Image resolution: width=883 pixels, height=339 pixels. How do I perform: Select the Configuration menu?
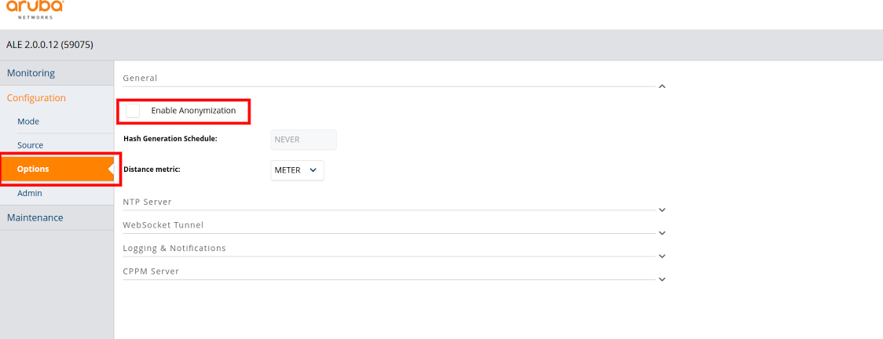tap(57, 98)
